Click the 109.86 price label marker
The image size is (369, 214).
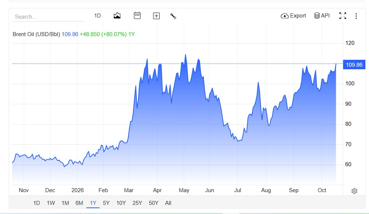[x=354, y=65]
